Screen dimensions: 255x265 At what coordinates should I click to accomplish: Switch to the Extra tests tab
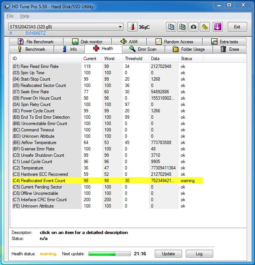point(224,41)
